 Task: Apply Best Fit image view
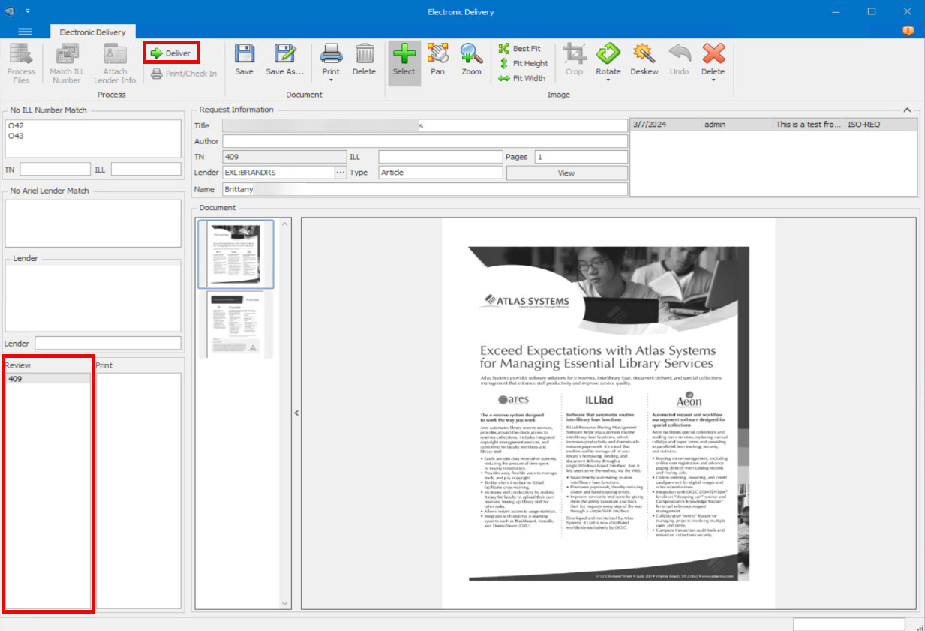click(x=519, y=49)
